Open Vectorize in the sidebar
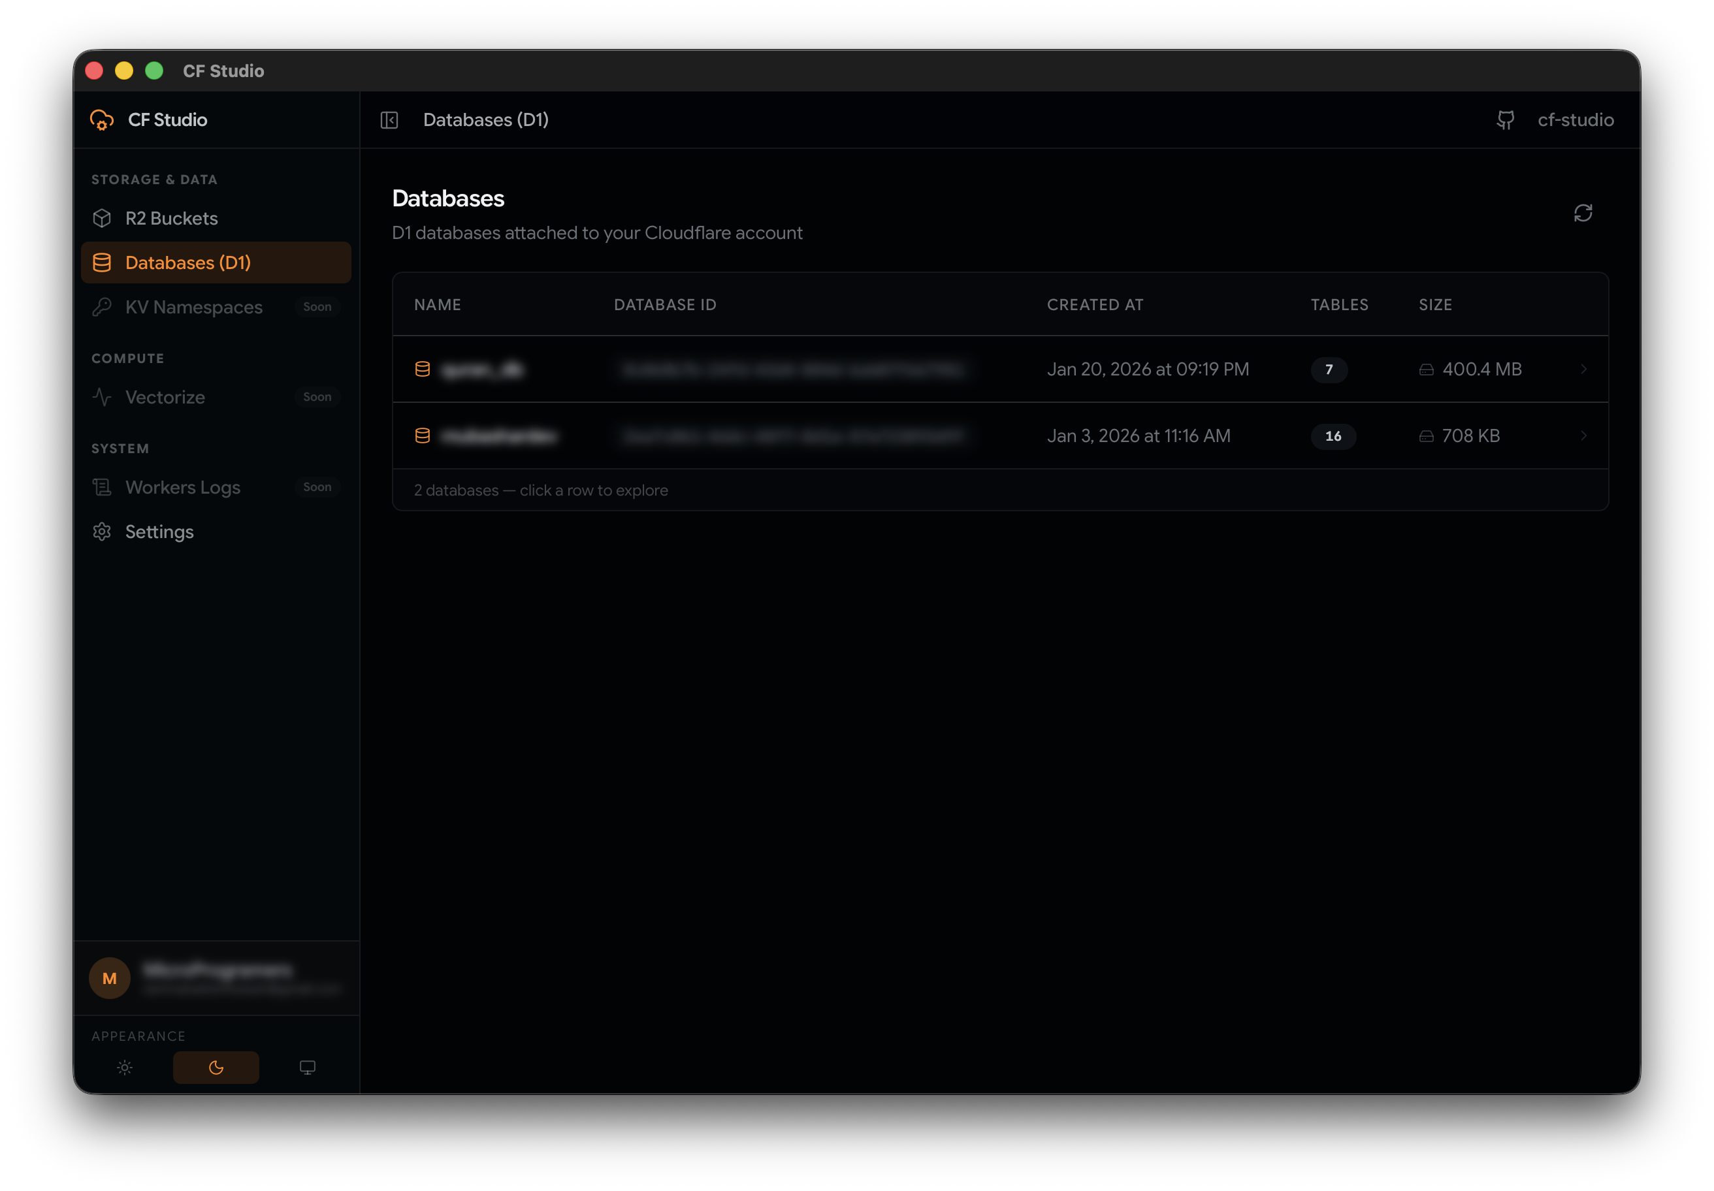 [216, 398]
